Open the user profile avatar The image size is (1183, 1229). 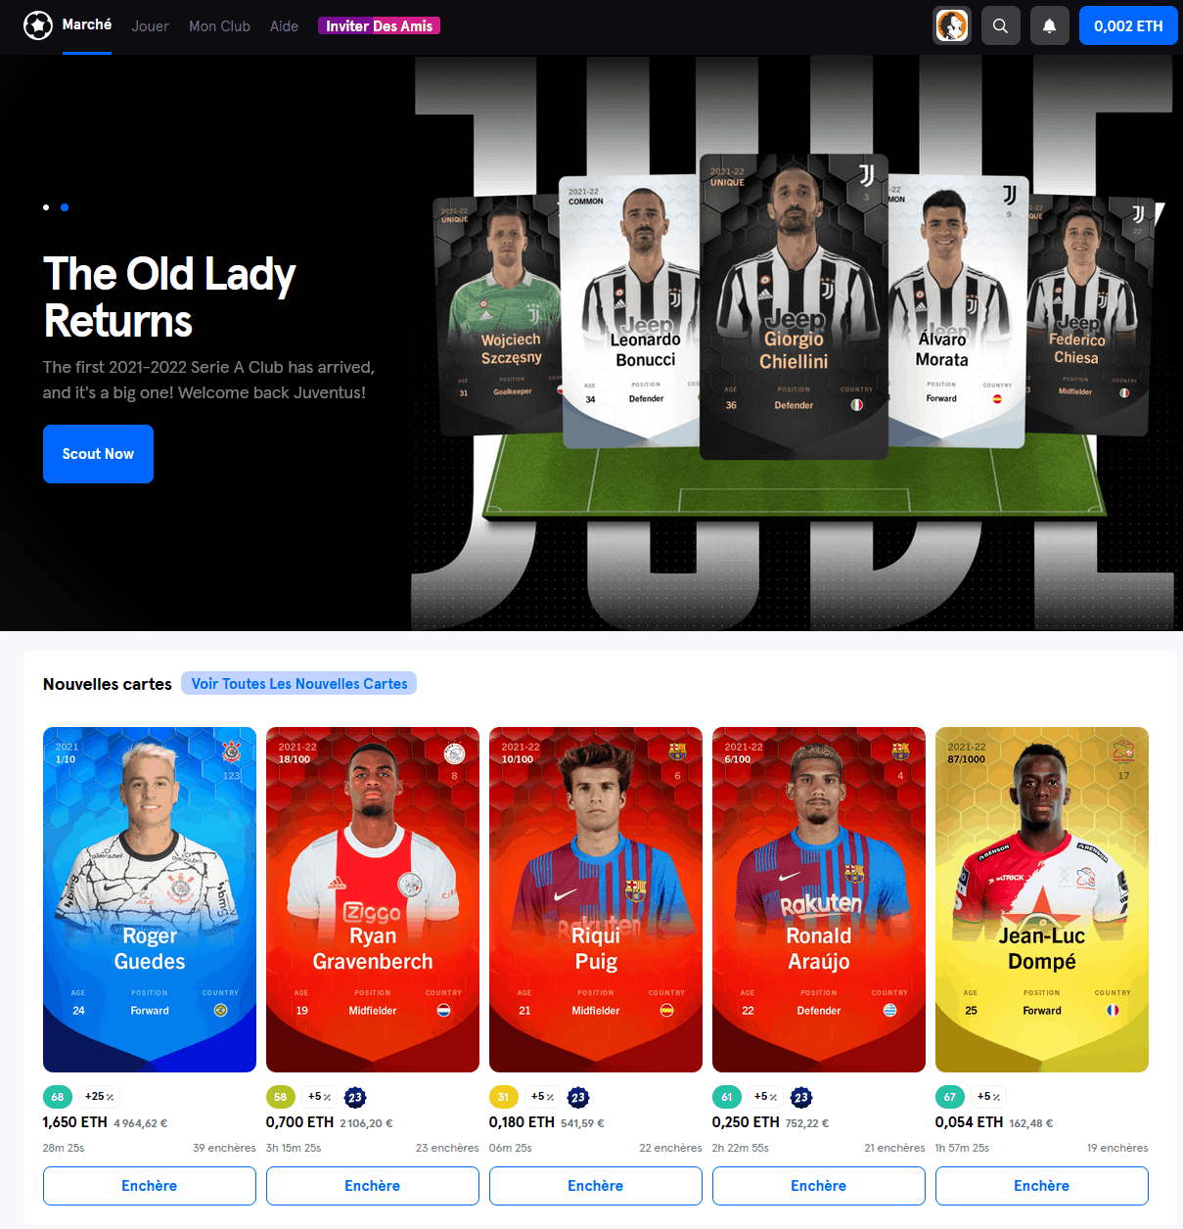[952, 25]
